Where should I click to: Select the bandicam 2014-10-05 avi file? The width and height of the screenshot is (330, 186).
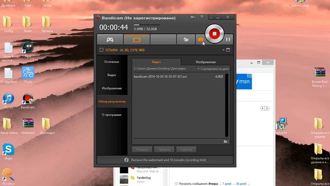[178, 76]
